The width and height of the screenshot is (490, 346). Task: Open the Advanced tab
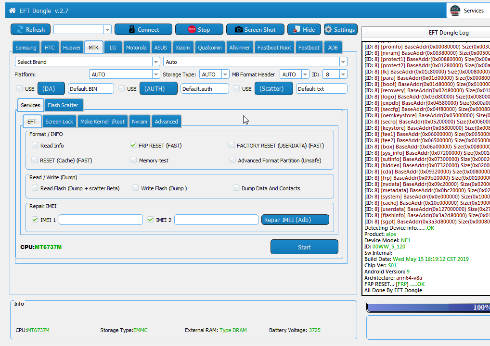(166, 122)
